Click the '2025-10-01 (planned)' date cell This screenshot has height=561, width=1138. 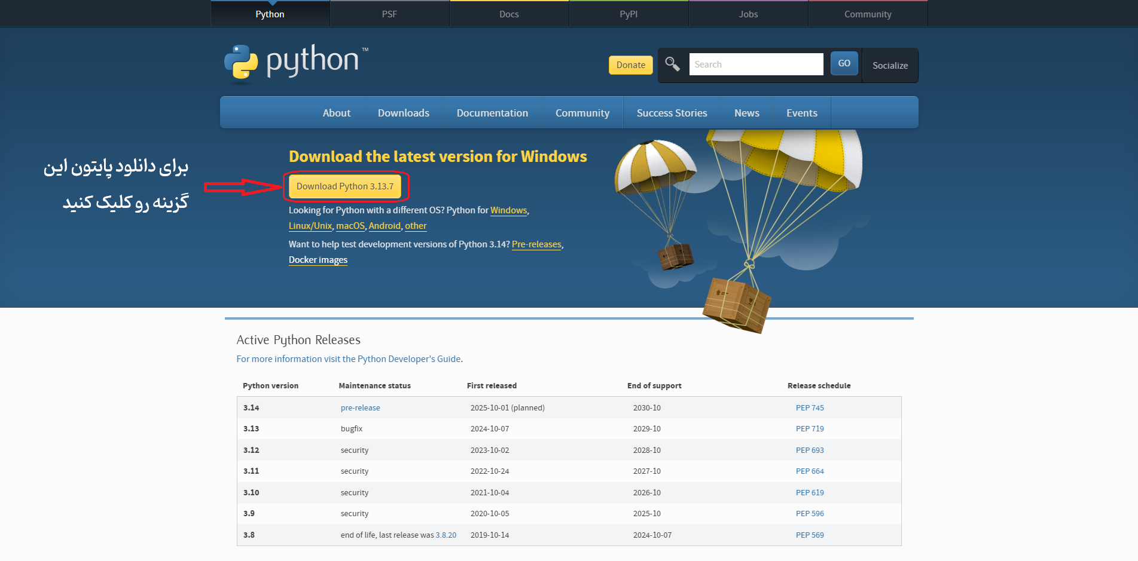coord(507,407)
